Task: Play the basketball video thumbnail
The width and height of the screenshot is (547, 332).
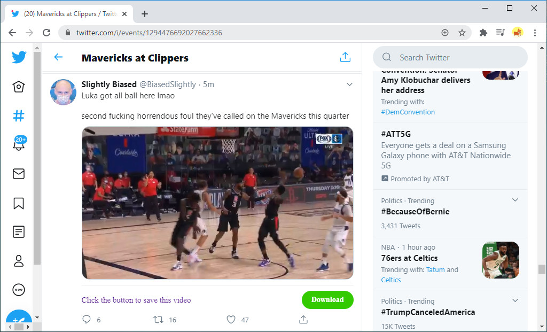Action: click(x=217, y=203)
